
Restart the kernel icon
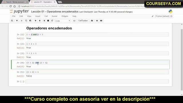[52, 21]
